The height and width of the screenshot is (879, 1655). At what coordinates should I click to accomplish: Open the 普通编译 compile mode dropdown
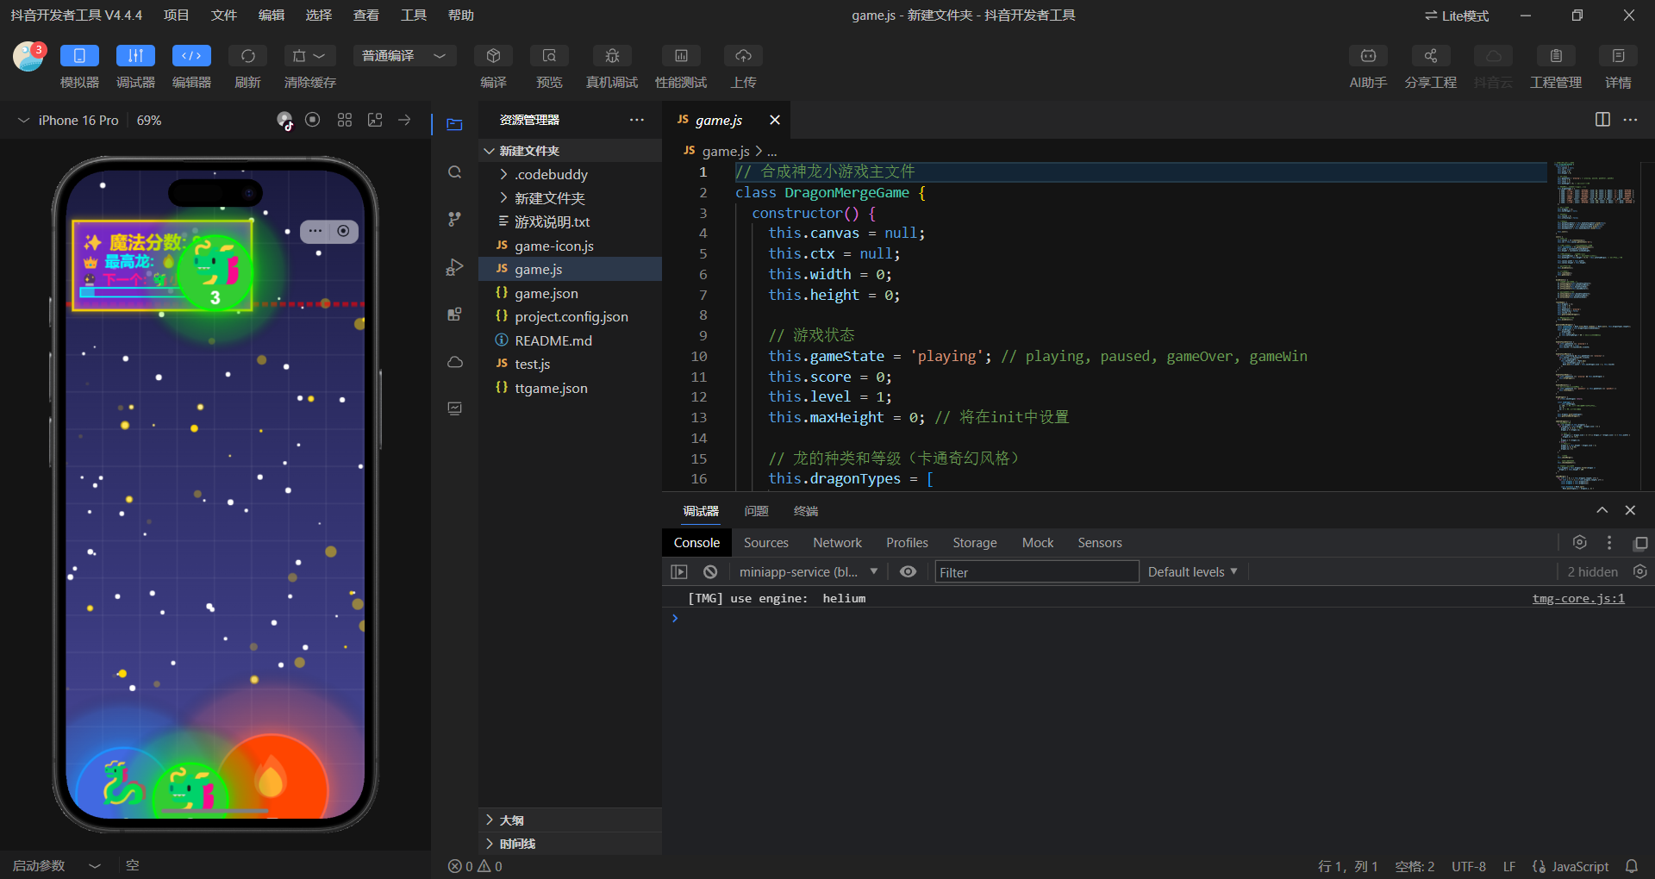[404, 56]
